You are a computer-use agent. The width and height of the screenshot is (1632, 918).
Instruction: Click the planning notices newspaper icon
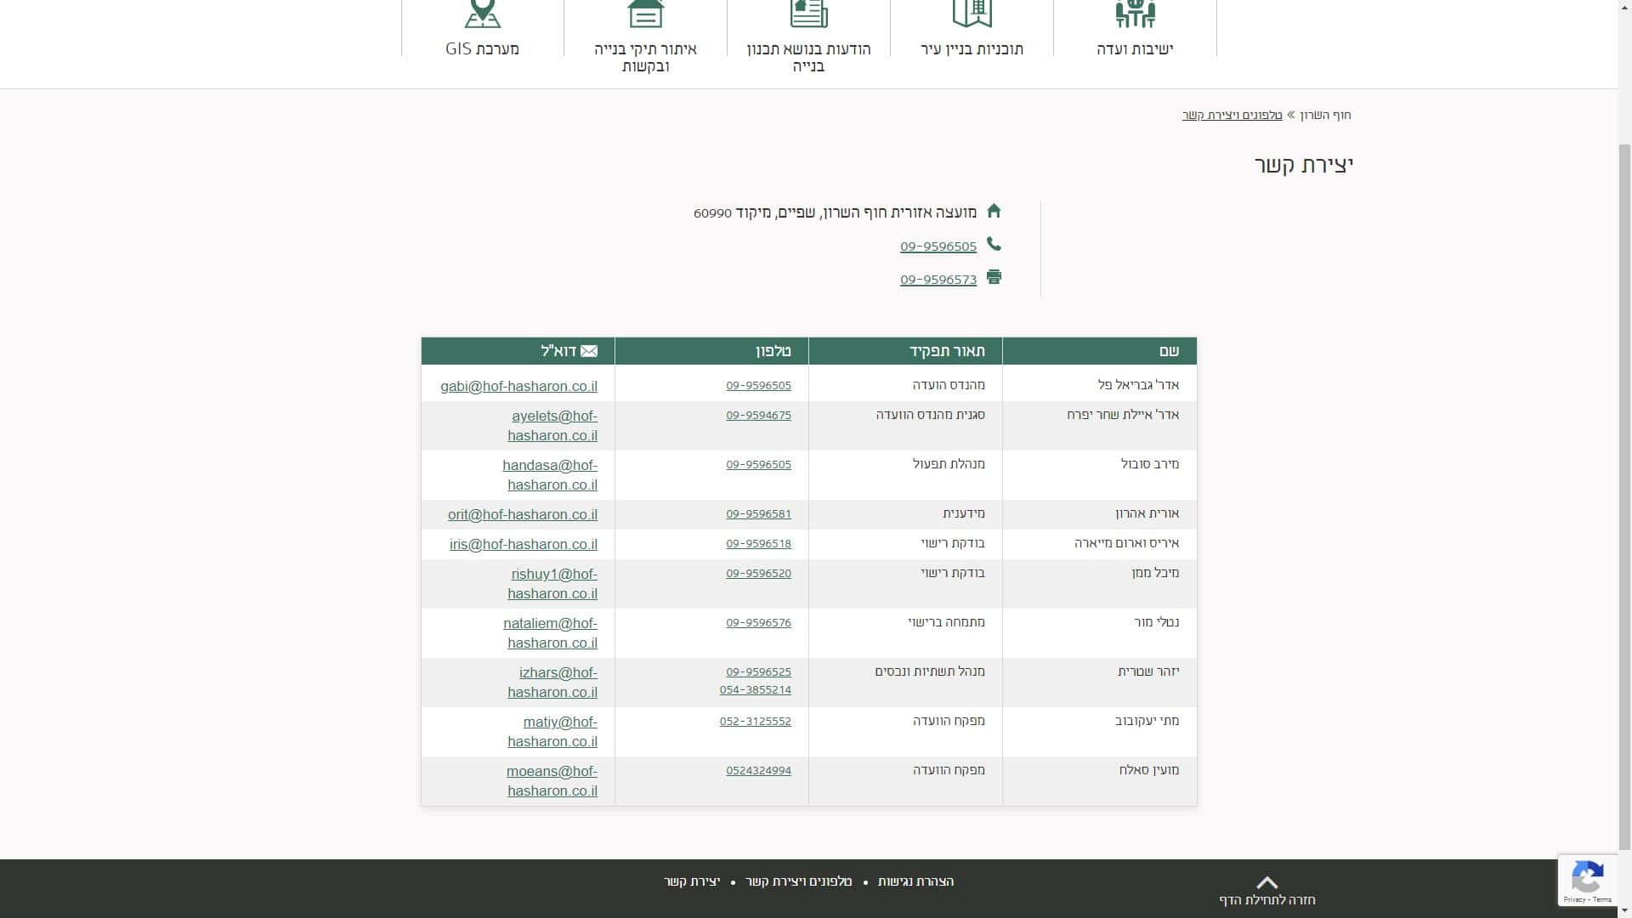click(808, 13)
